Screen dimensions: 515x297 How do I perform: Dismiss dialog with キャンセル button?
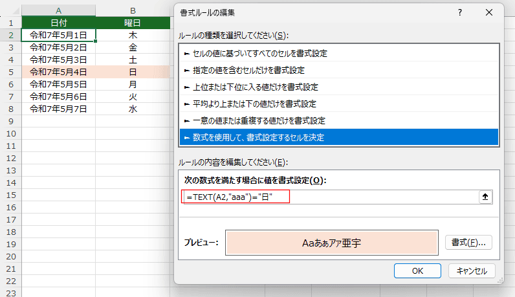[x=472, y=270]
